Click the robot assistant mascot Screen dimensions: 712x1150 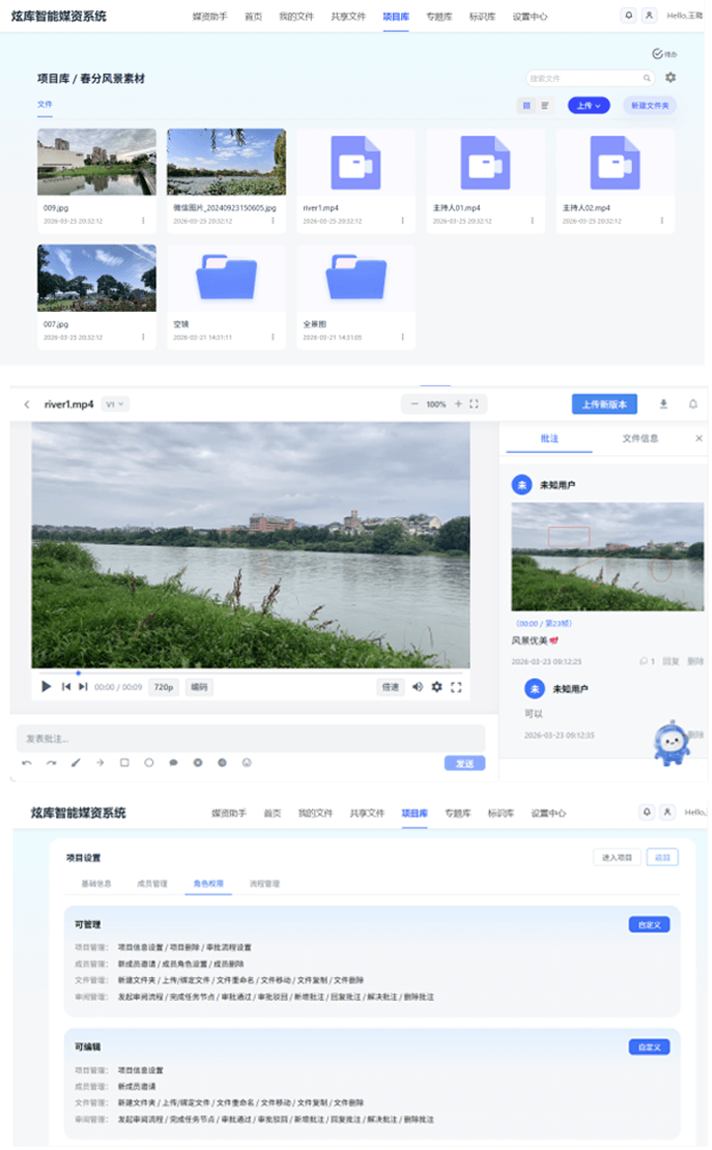pos(672,743)
